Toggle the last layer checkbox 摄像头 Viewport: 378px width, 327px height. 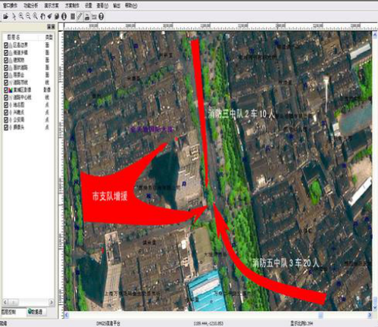[x=6, y=127]
